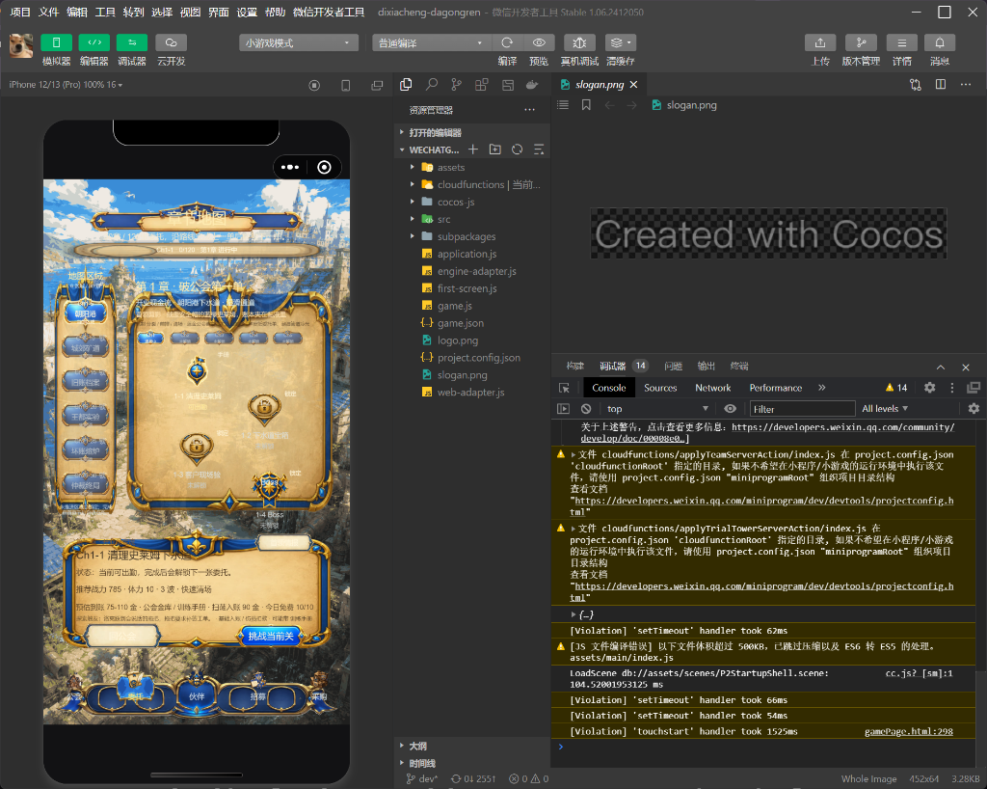This screenshot has height=789, width=987.
Task: Click the bookmark icon in breadcrumb bar
Action: pyautogui.click(x=586, y=105)
